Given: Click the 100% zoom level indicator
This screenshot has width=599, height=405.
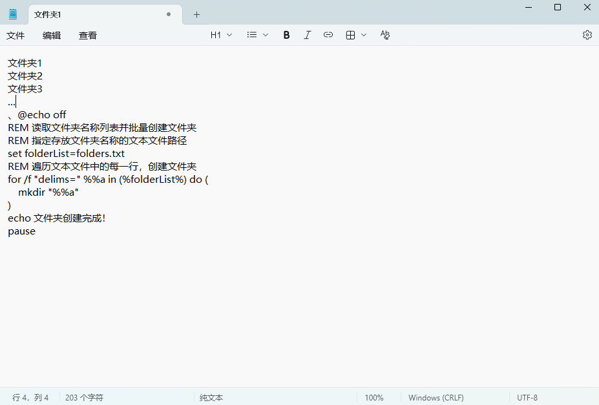Looking at the screenshot, I should pos(373,398).
